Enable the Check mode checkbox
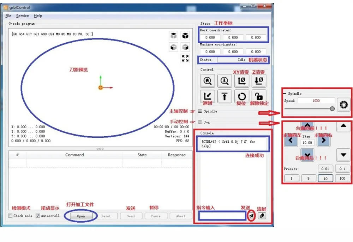 (x=10, y=216)
